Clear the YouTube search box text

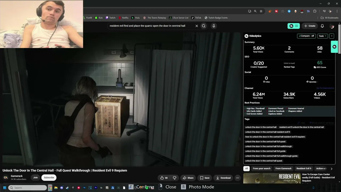[197, 26]
